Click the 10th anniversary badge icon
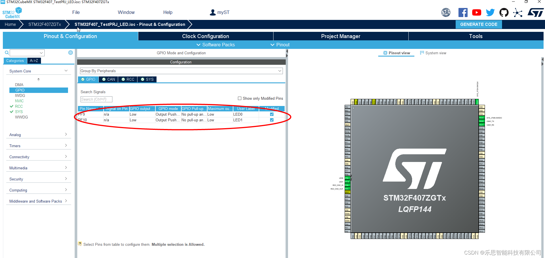545x258 pixels. [x=446, y=13]
